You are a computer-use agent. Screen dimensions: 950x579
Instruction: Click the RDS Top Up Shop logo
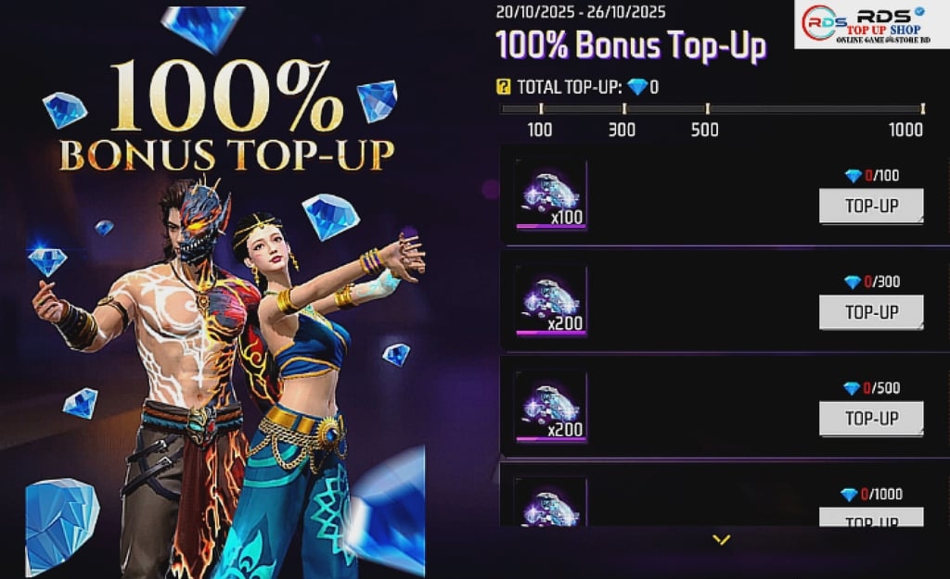click(x=871, y=24)
